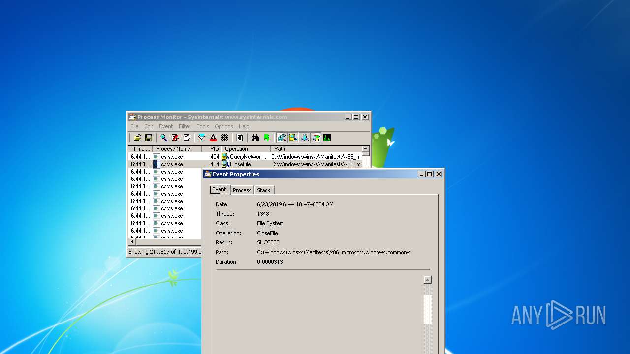The height and width of the screenshot is (354, 630).
Task: Click the Class value File System
Action: [270, 223]
